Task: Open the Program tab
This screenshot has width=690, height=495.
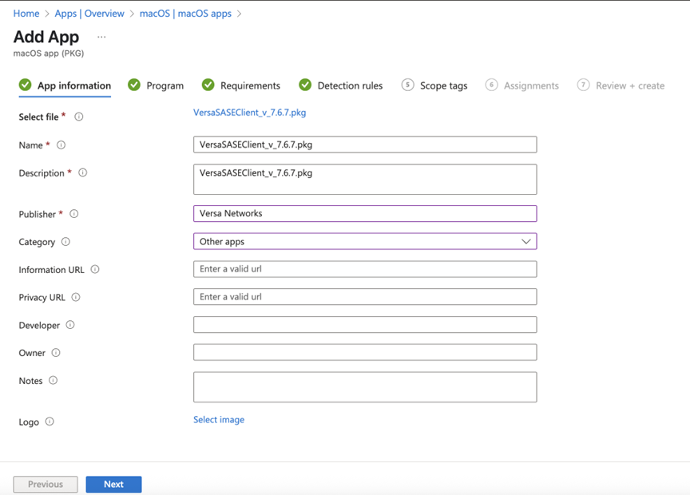Action: point(156,85)
